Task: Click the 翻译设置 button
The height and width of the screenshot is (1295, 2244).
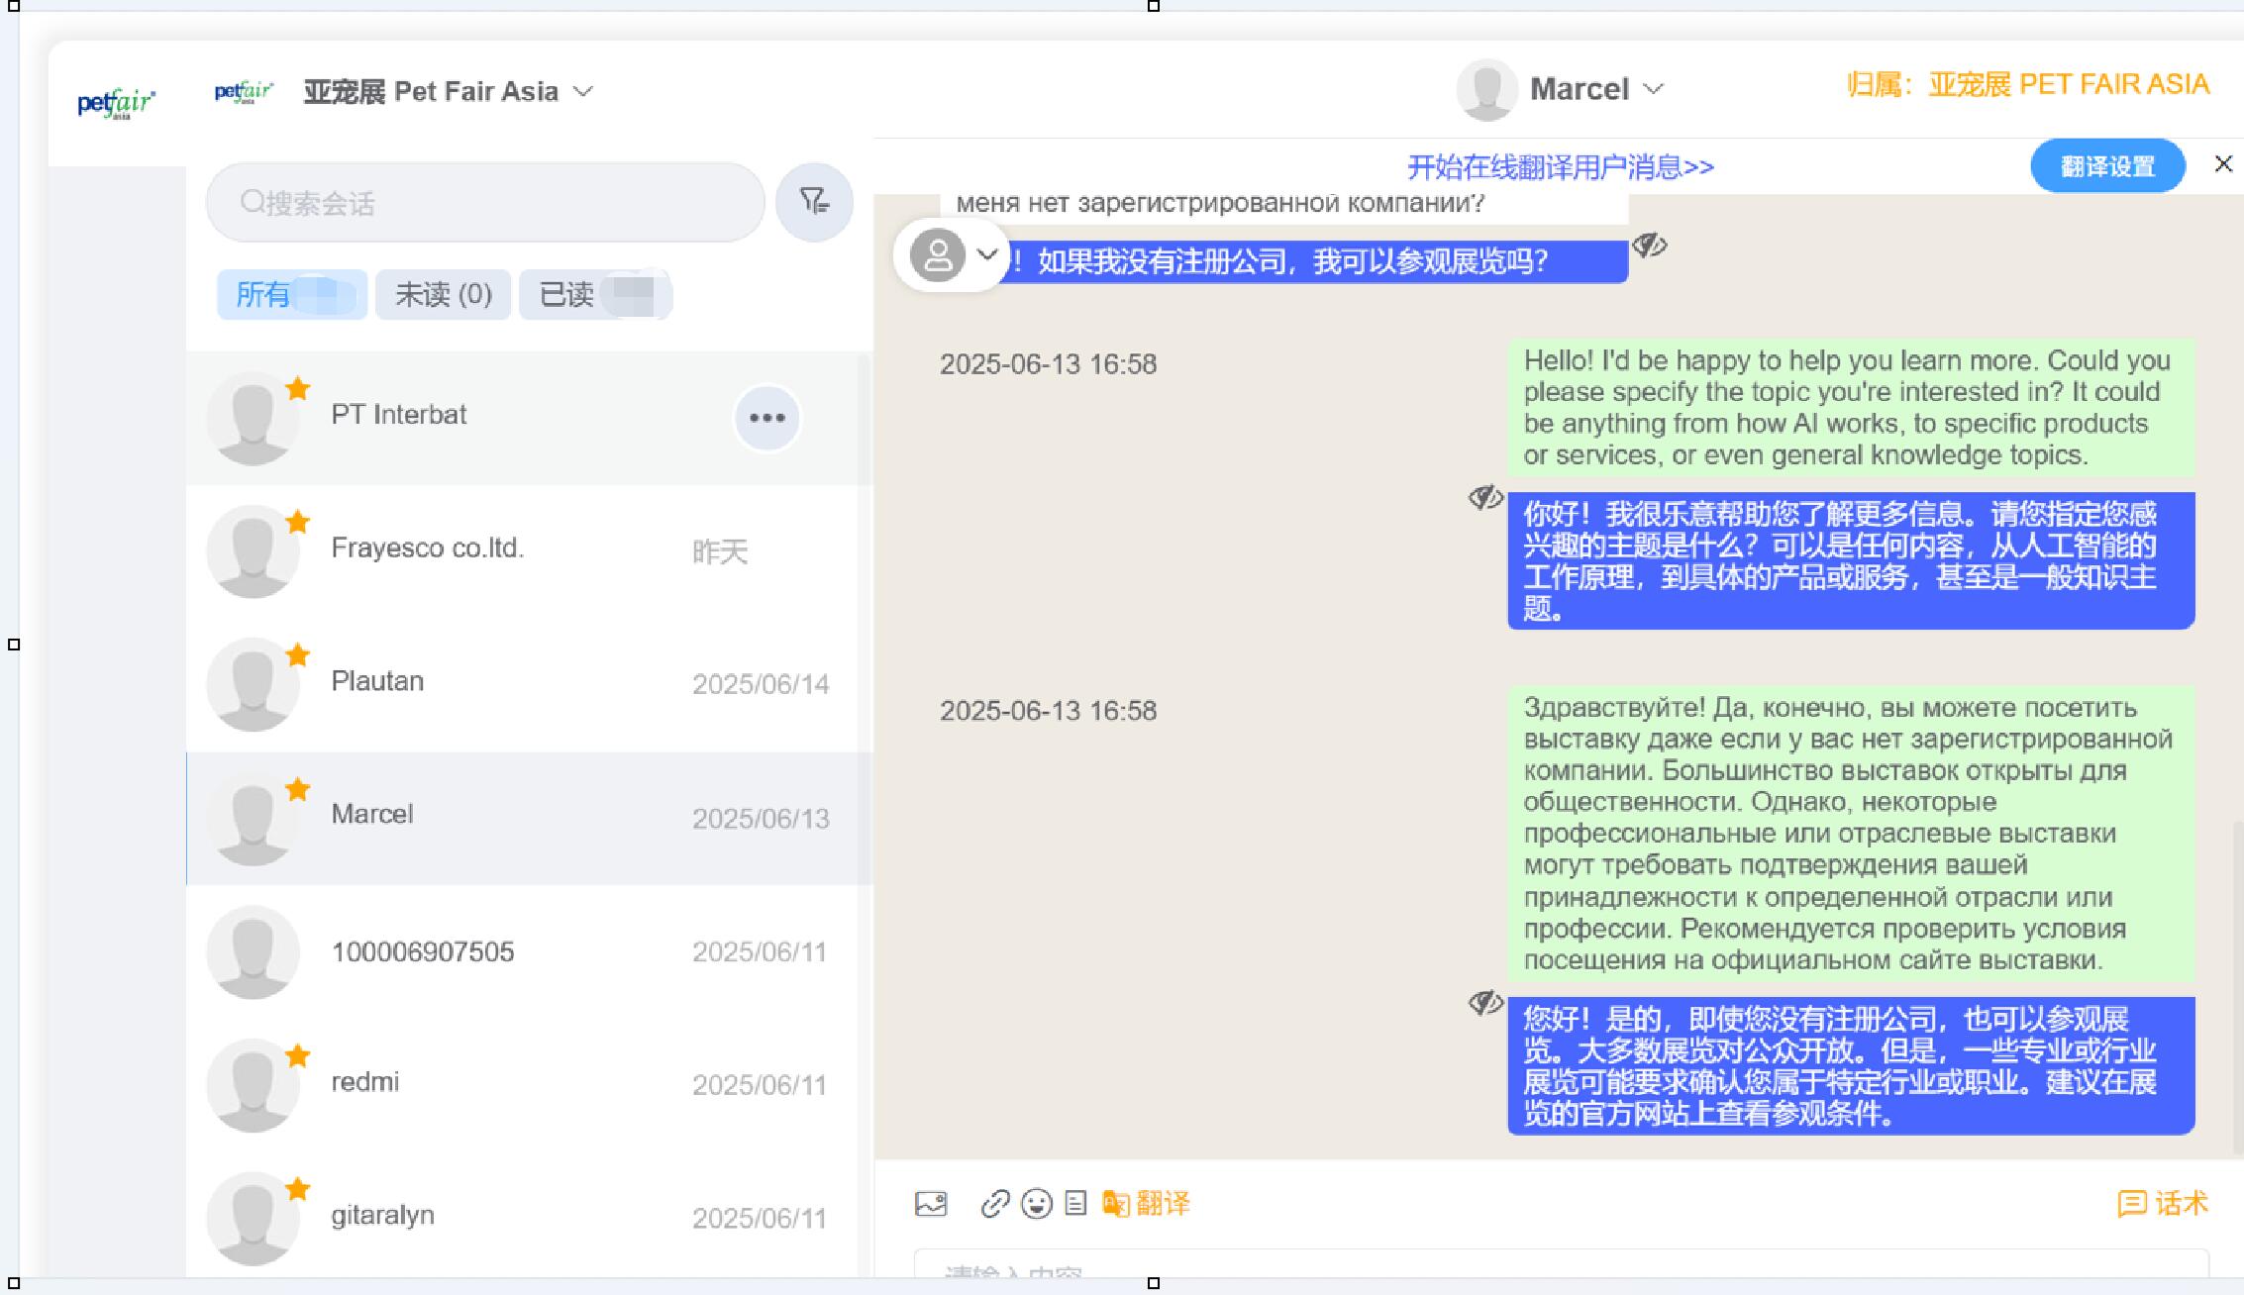Action: pos(2106,166)
